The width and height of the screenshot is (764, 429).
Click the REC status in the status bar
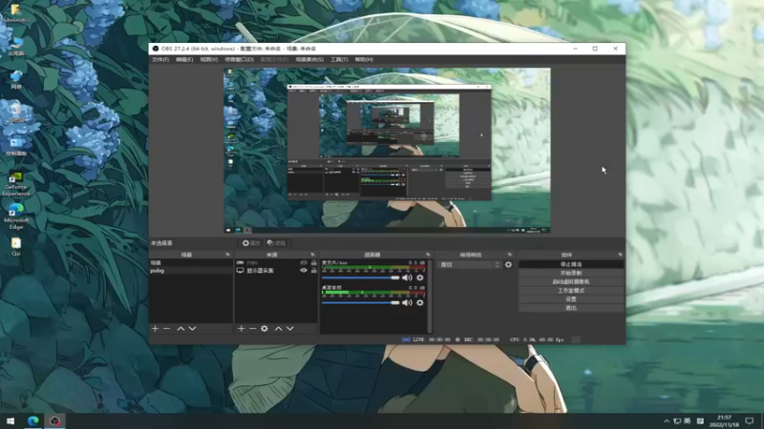click(477, 339)
